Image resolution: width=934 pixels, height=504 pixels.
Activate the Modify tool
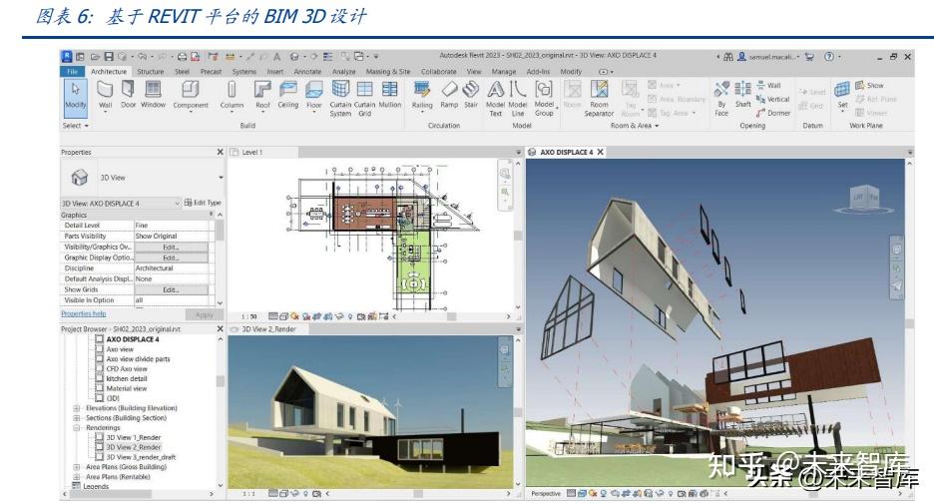tap(76, 96)
